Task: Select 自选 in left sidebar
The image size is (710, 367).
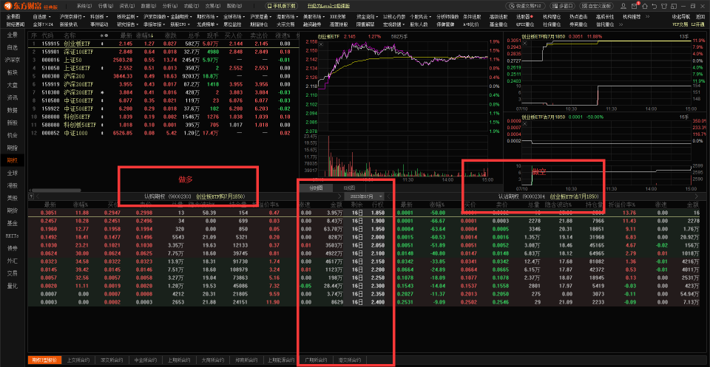Action: (13, 47)
